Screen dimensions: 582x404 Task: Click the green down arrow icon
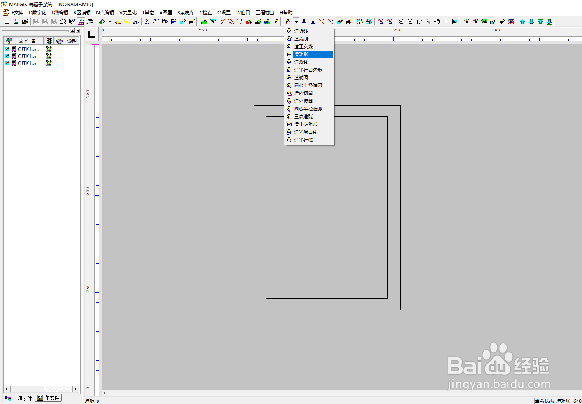[531, 22]
